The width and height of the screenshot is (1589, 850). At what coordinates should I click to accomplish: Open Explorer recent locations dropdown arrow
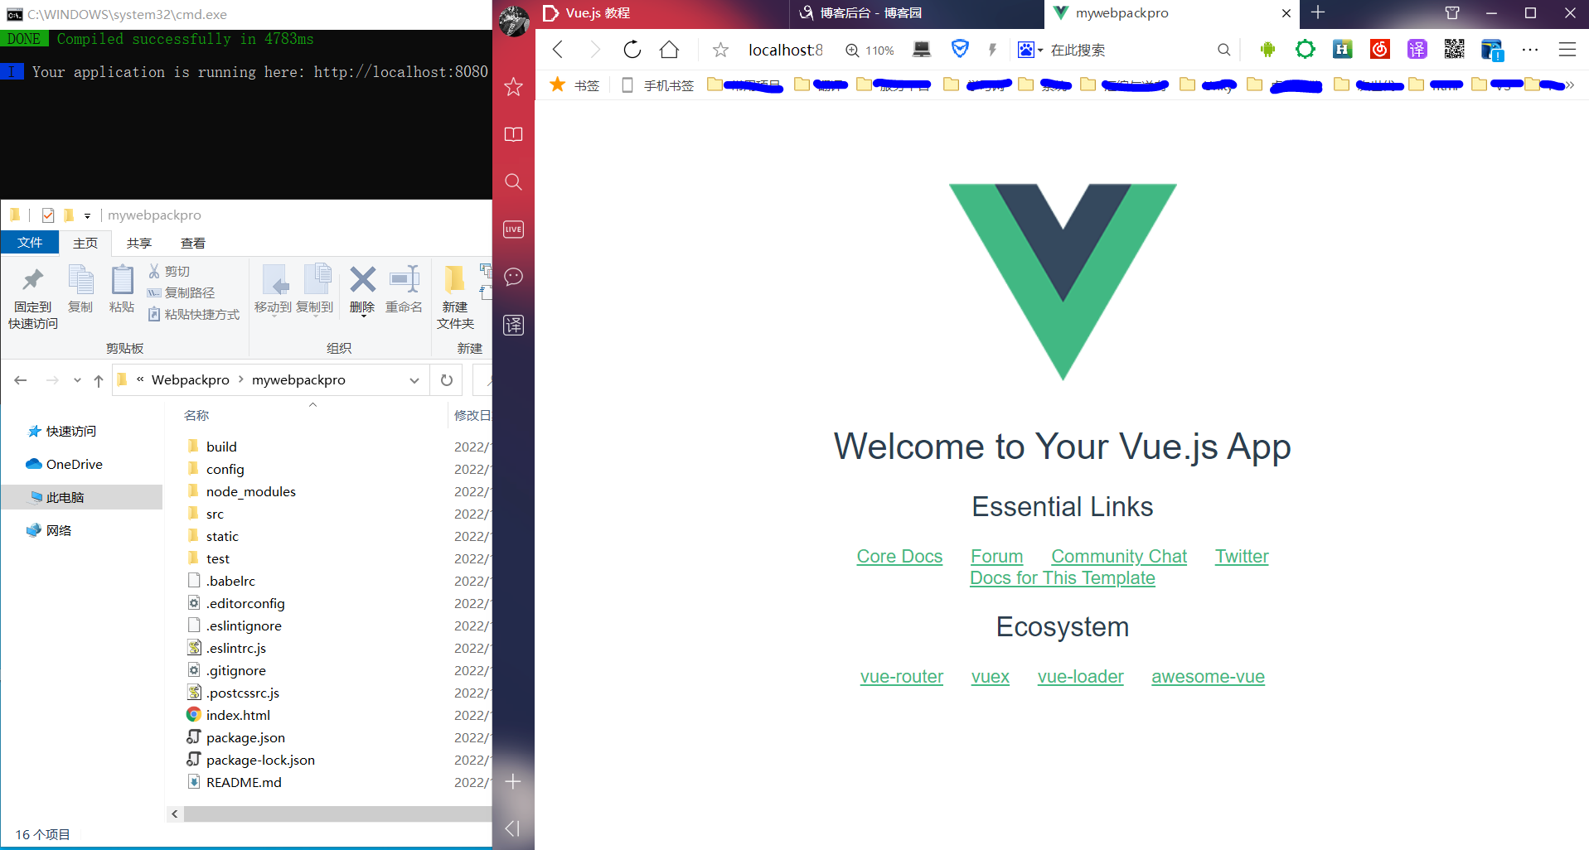coord(77,380)
